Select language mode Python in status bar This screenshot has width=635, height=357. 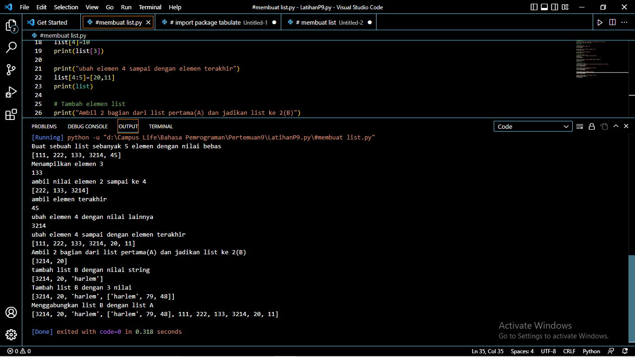point(591,351)
